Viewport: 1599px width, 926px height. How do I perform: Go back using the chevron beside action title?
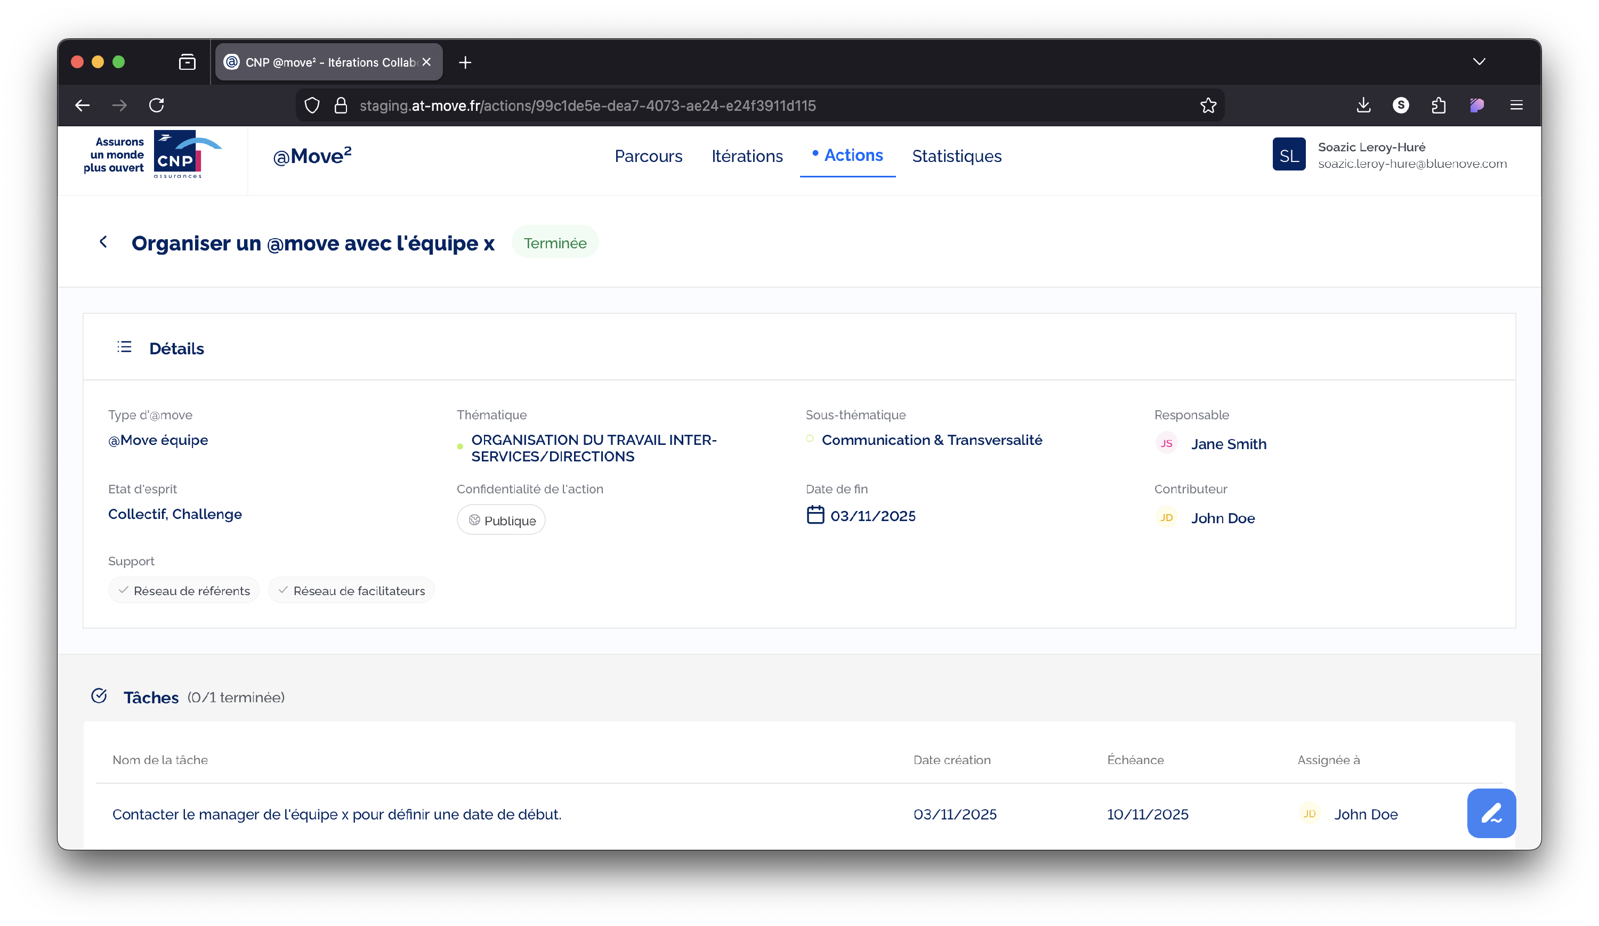point(103,242)
